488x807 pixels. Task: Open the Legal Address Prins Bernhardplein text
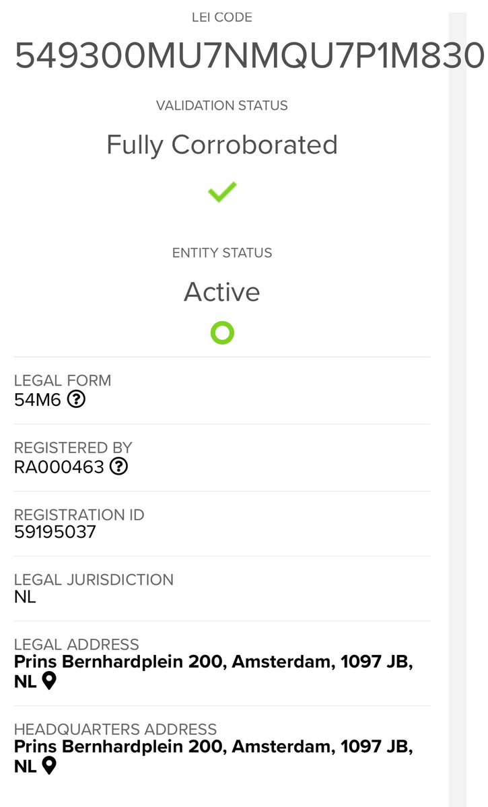click(x=213, y=662)
